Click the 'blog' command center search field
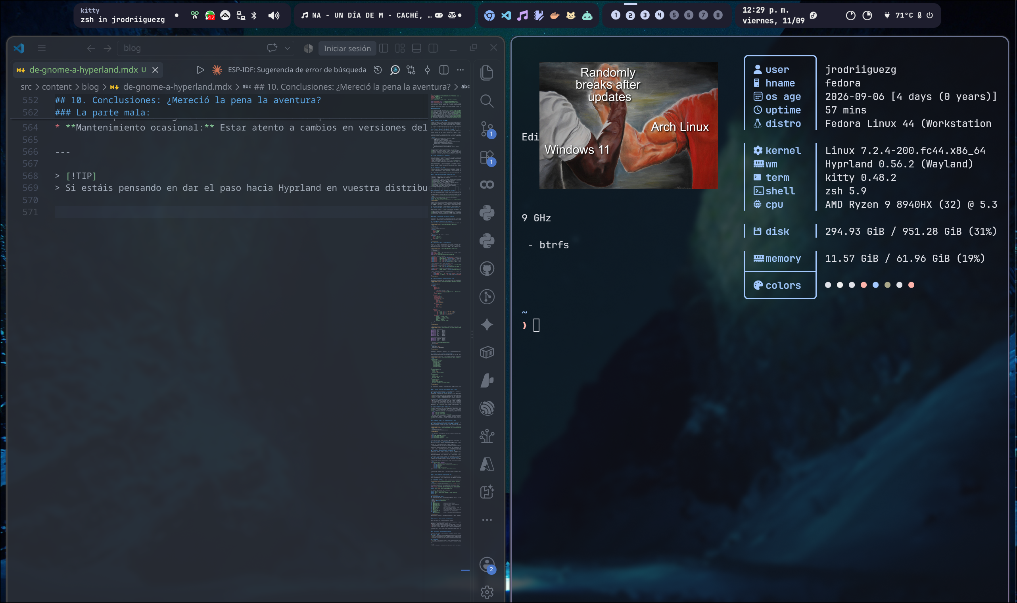 [189, 48]
